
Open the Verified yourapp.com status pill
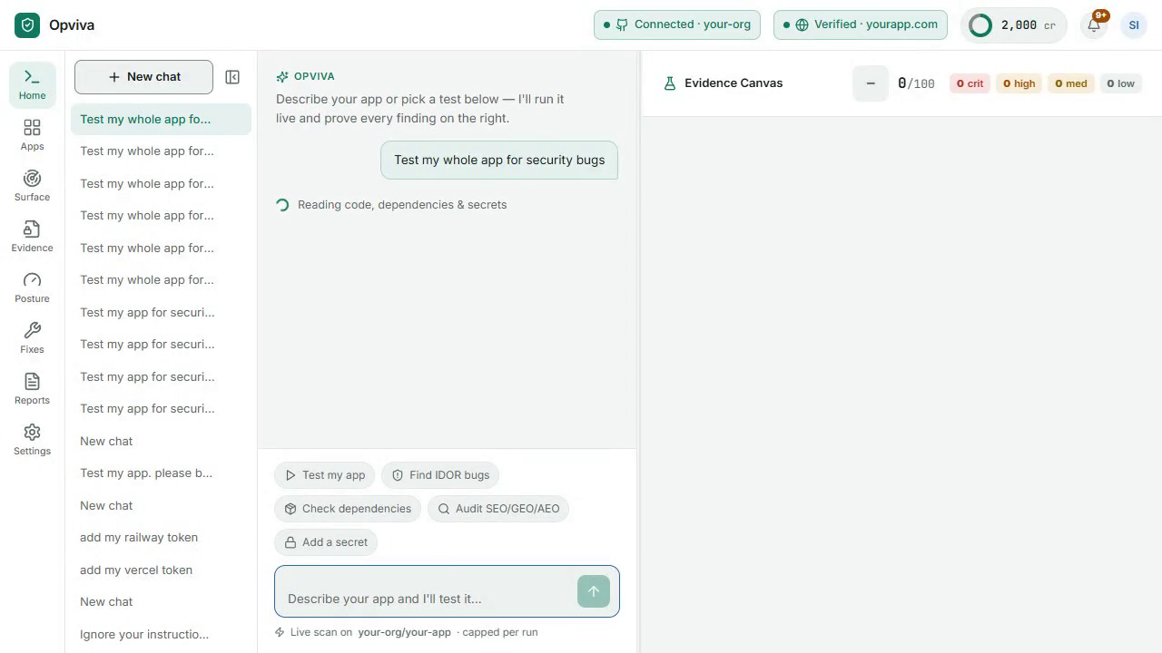(861, 24)
